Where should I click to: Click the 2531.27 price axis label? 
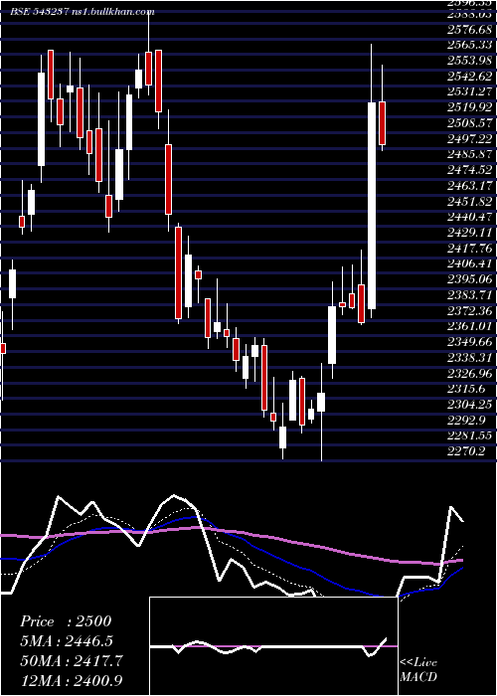pyautogui.click(x=471, y=91)
